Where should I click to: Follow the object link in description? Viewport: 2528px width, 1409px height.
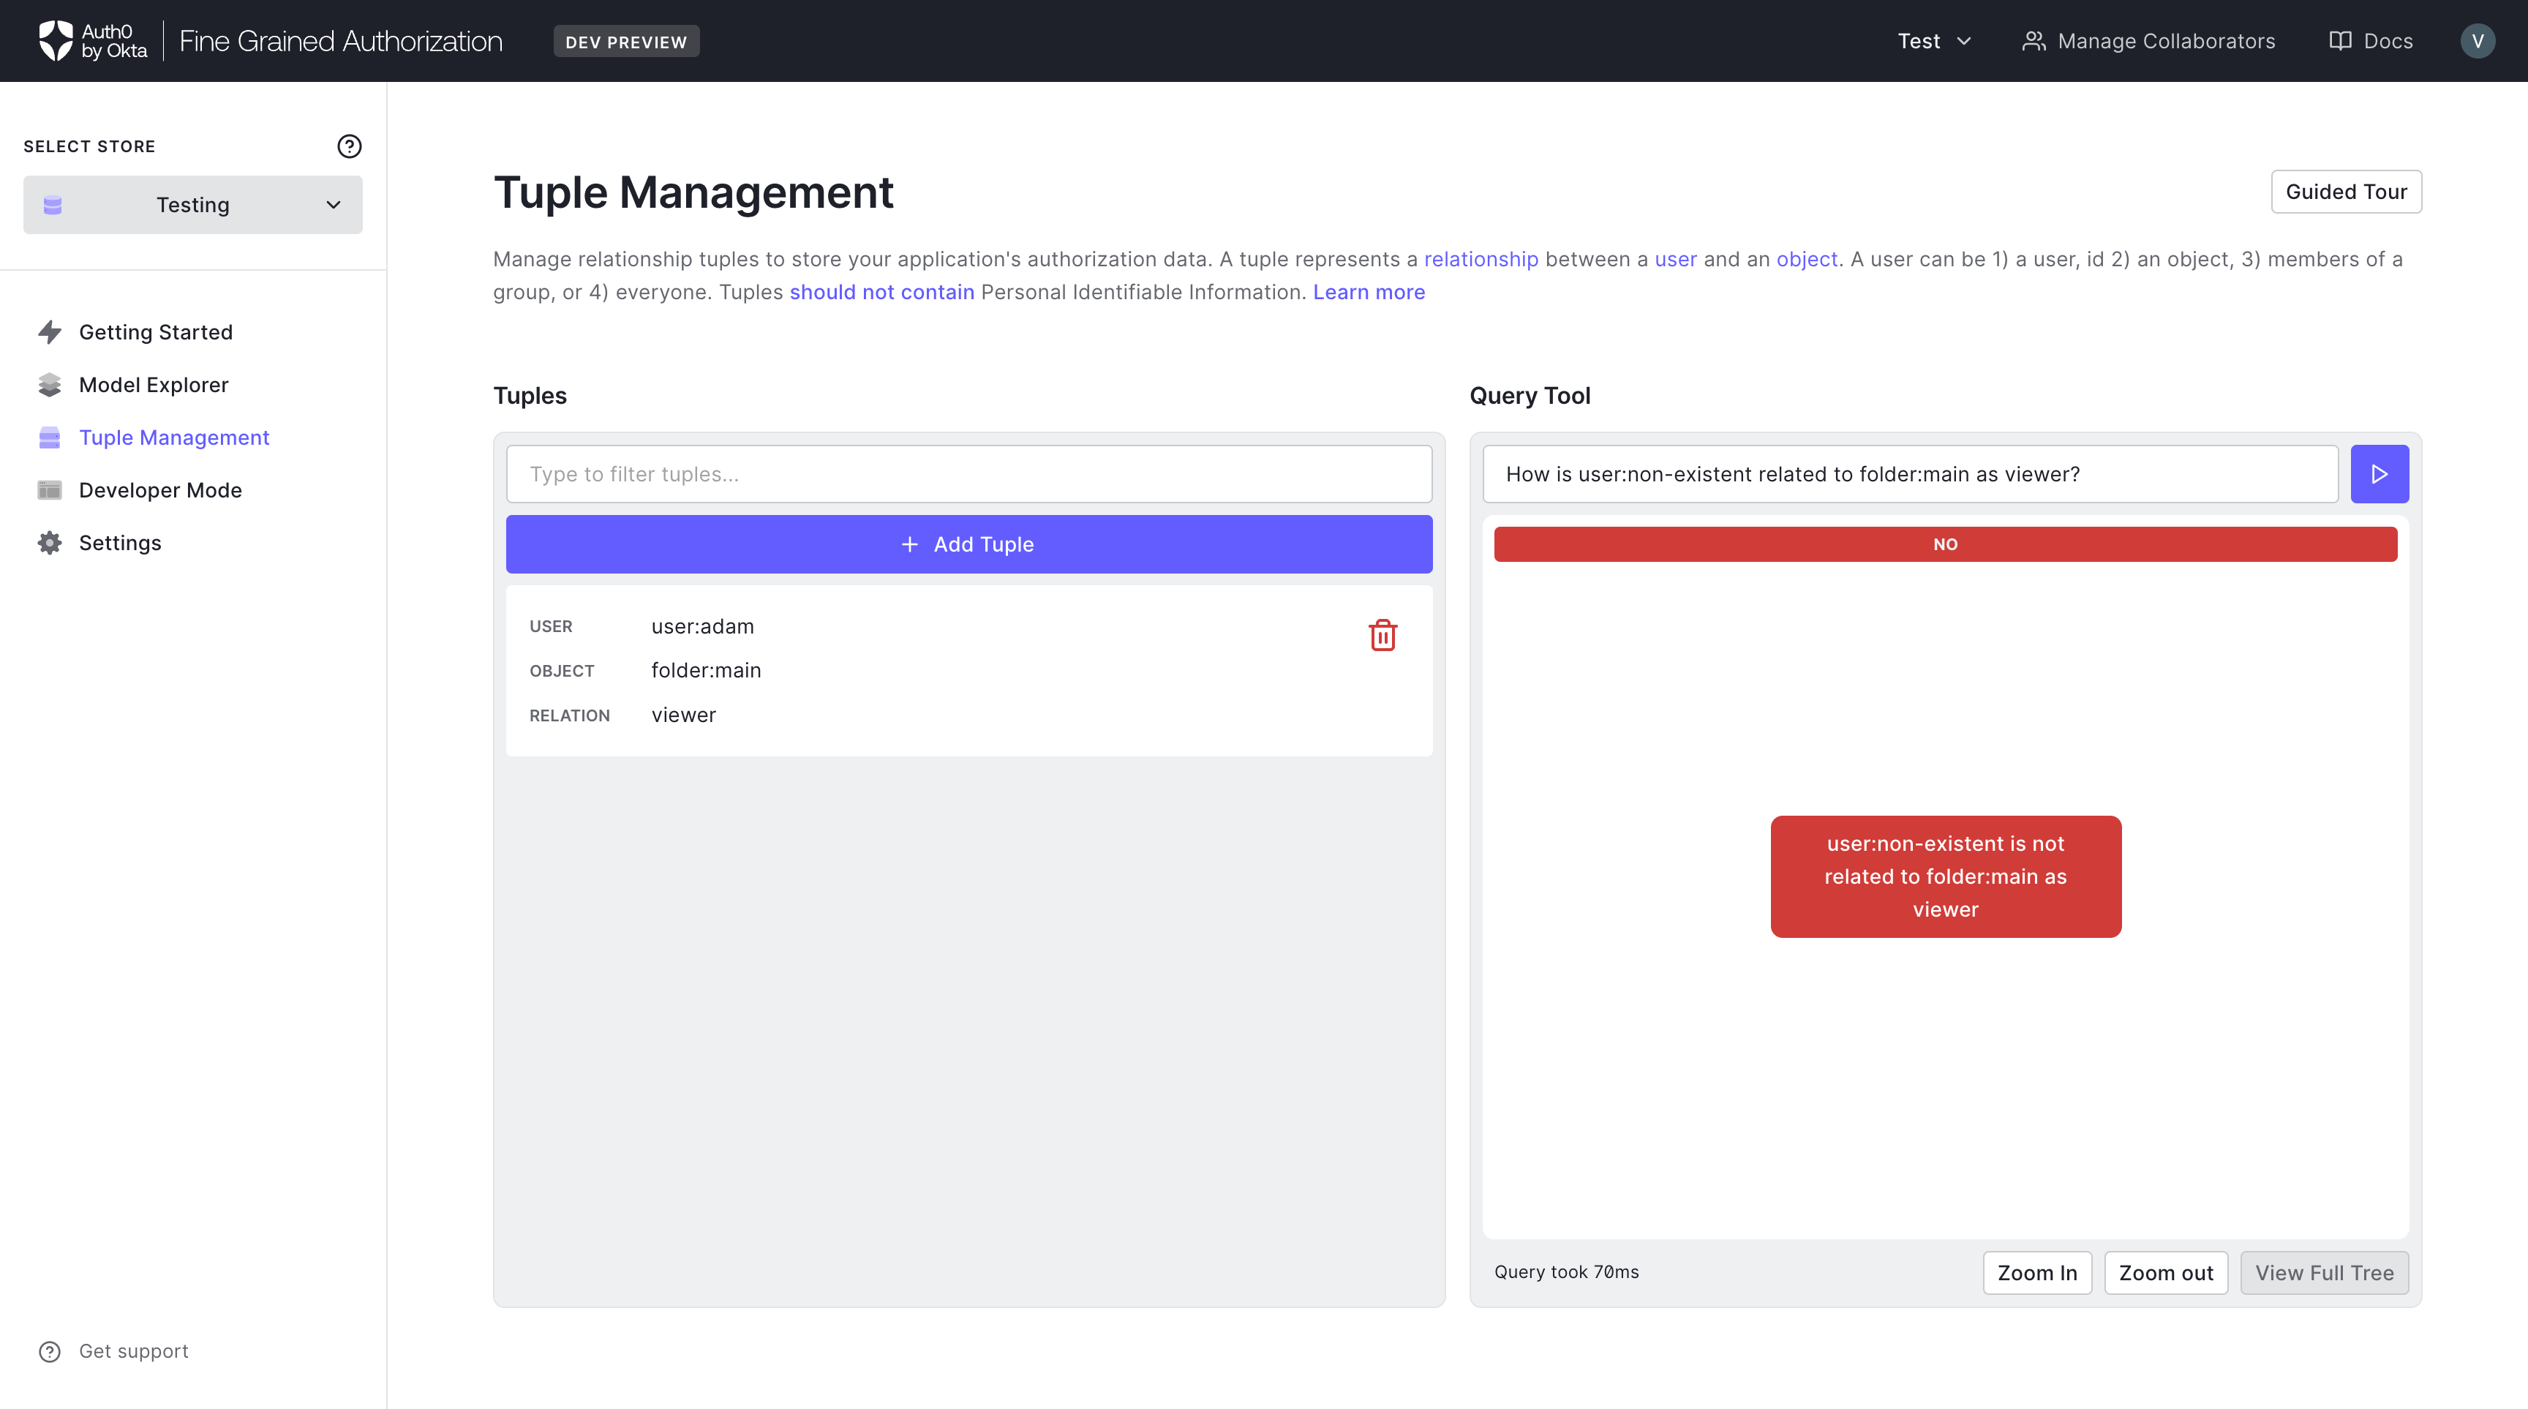(1807, 259)
